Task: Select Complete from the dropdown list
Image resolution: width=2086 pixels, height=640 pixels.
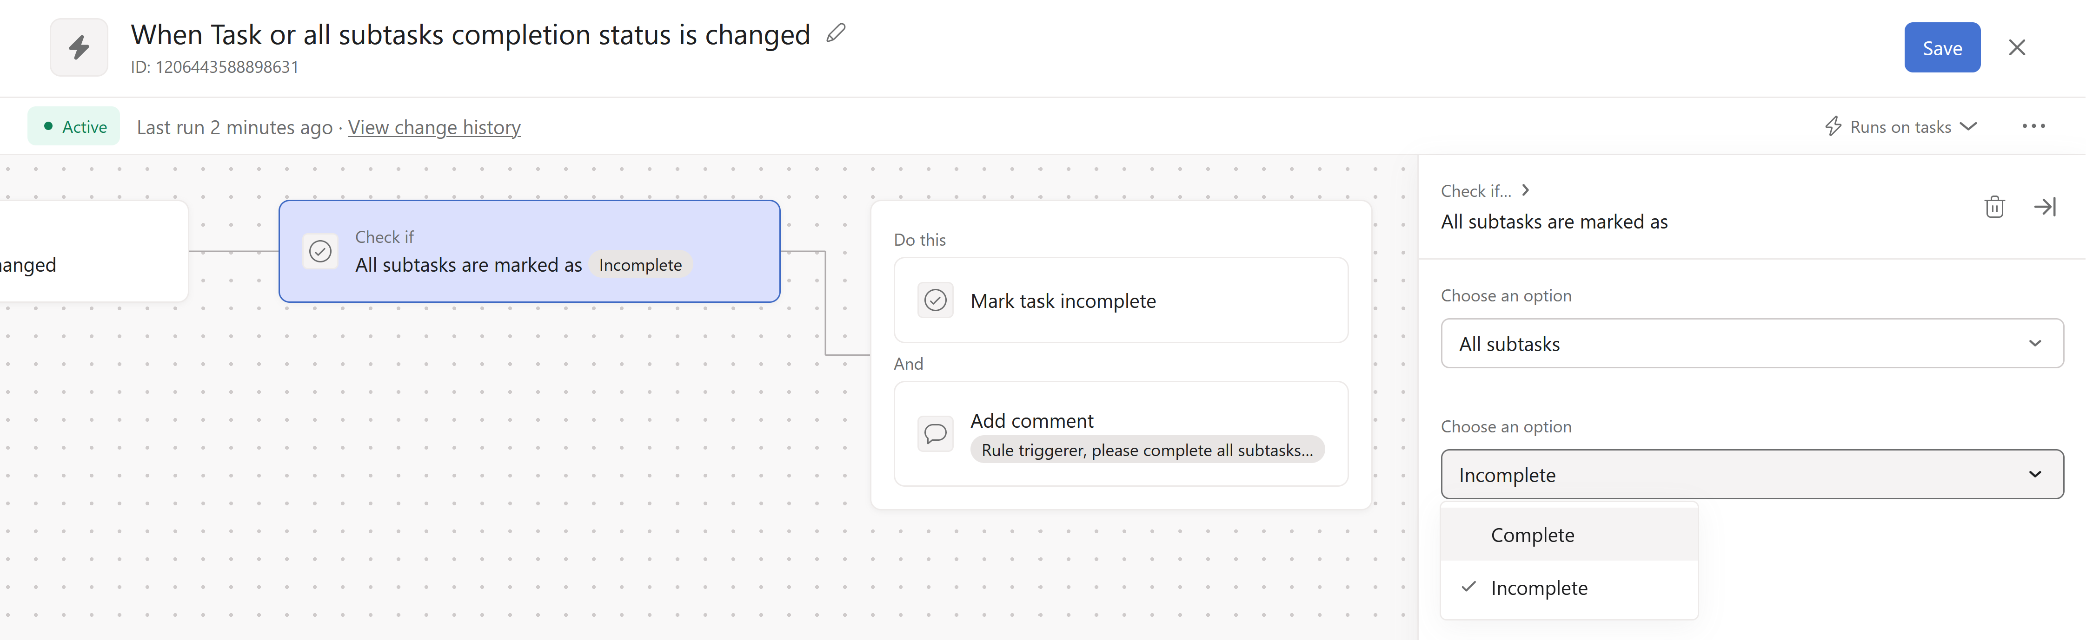Action: point(1532,536)
